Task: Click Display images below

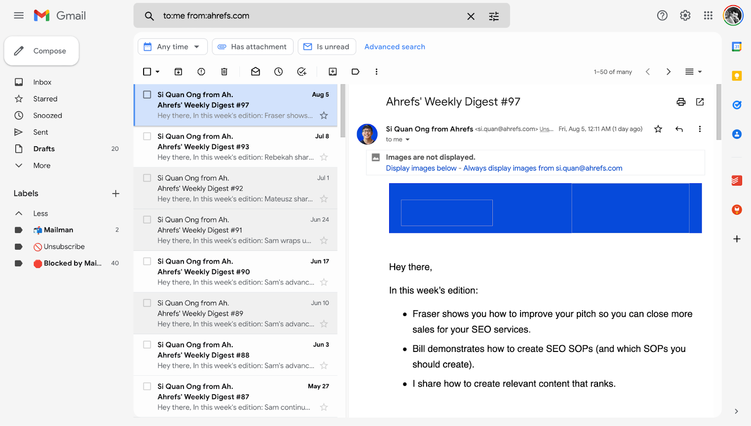Action: [x=421, y=168]
